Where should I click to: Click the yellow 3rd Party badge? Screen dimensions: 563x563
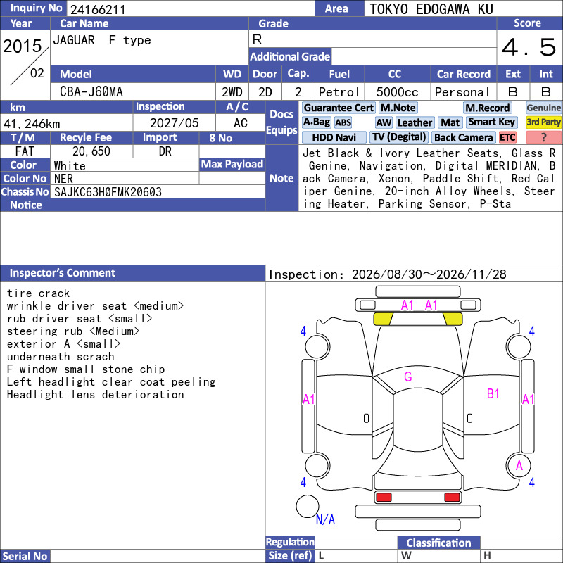(x=543, y=122)
